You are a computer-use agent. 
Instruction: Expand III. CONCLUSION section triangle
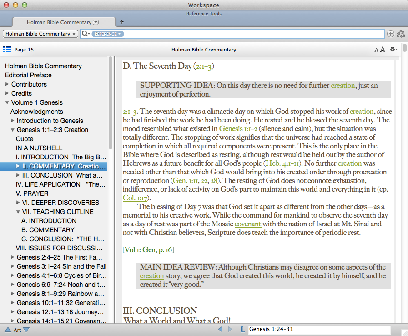point(18,175)
